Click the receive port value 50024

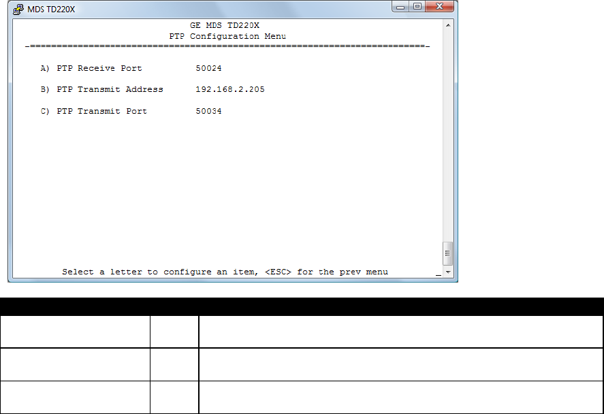(208, 68)
